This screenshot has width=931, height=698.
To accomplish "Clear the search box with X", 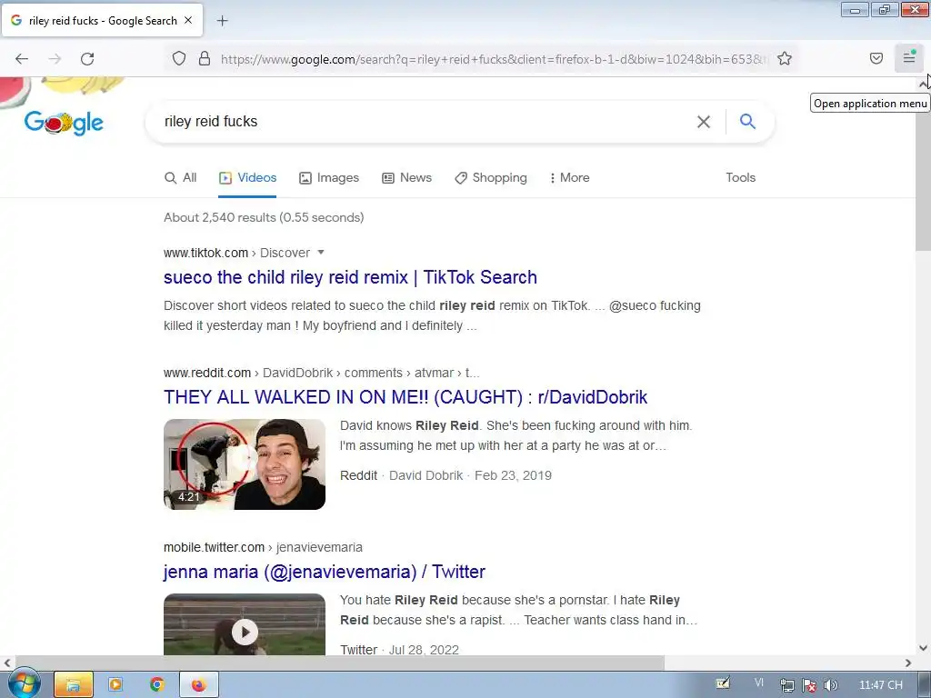I will 704,122.
